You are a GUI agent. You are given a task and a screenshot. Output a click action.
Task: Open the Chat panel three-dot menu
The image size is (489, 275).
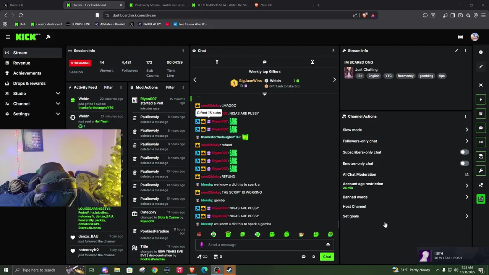[x=333, y=50]
